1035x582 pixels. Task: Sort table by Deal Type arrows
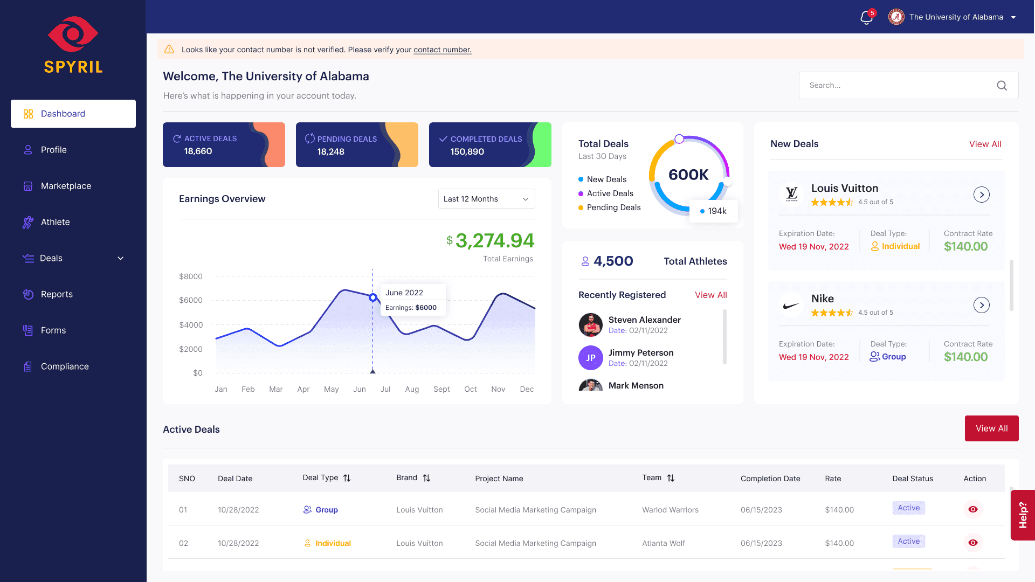347,478
